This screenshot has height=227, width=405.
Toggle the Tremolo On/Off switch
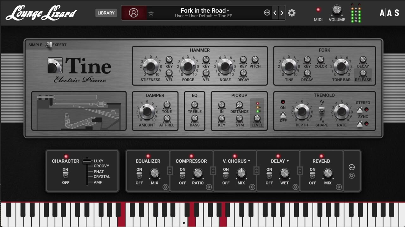[283, 114]
